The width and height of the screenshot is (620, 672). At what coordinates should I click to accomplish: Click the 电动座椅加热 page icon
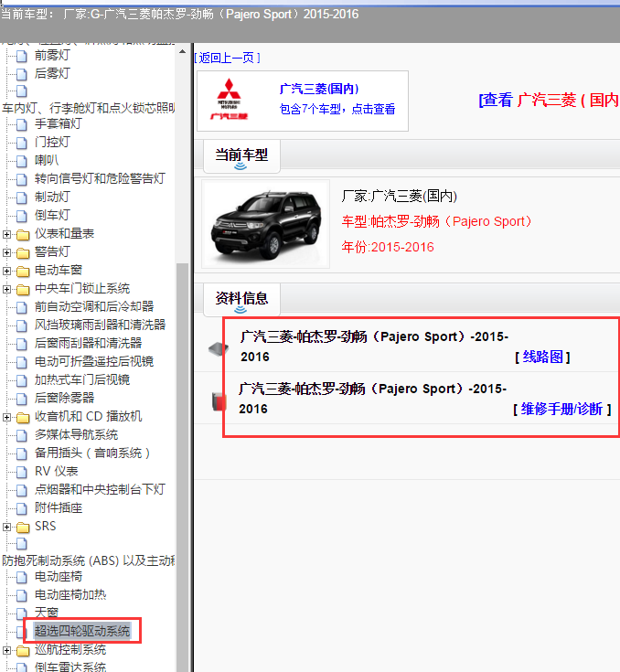pos(22,595)
